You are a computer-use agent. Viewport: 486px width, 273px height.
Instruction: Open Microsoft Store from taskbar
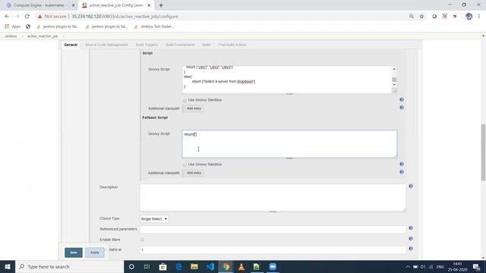tap(163, 266)
